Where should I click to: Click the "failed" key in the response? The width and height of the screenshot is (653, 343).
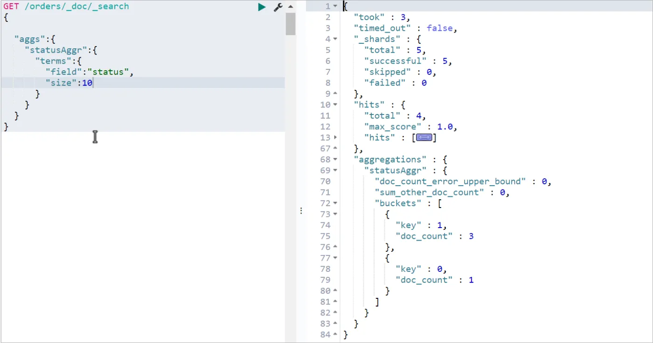385,83
